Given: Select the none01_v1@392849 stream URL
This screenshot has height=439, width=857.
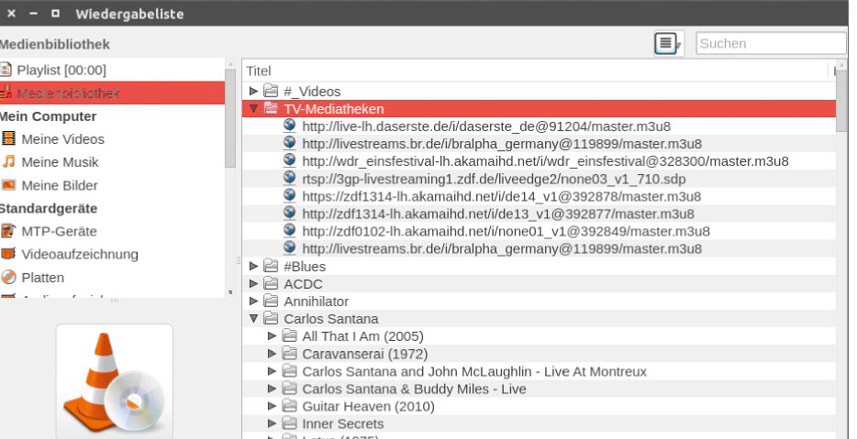Looking at the screenshot, I should 506,232.
